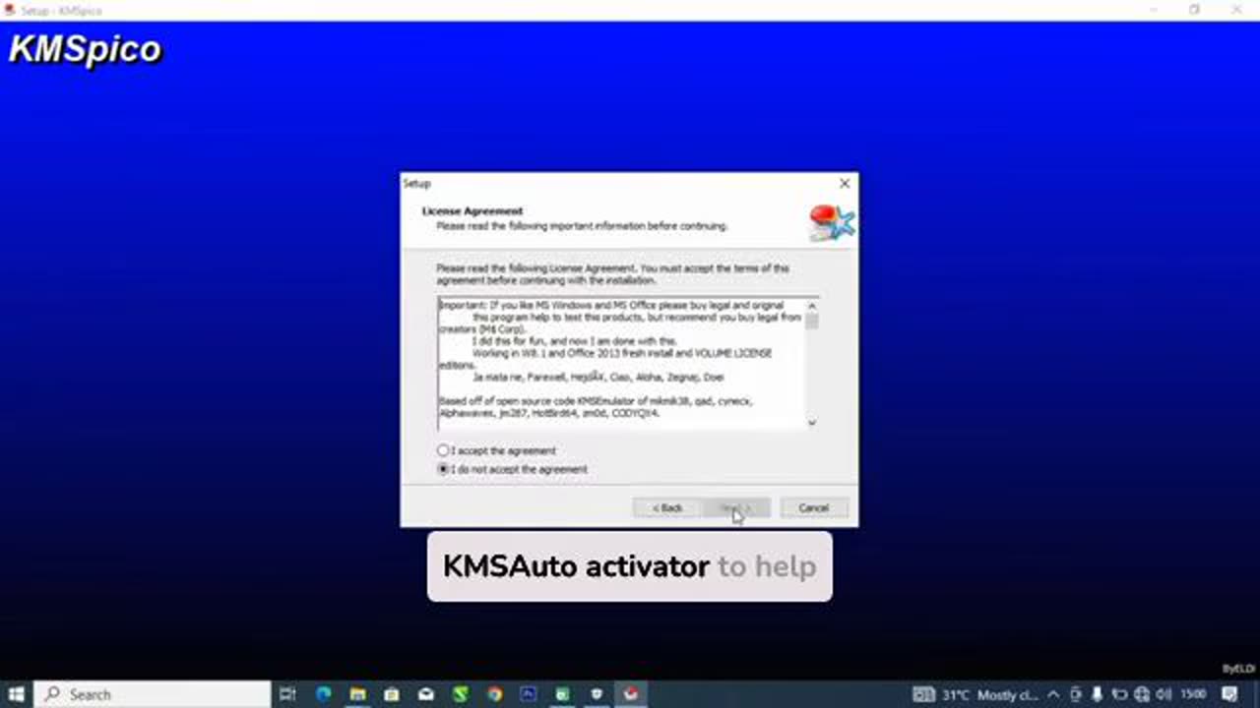Open File Explorer from taskbar
Screen dimensions: 1260x708
coord(357,694)
